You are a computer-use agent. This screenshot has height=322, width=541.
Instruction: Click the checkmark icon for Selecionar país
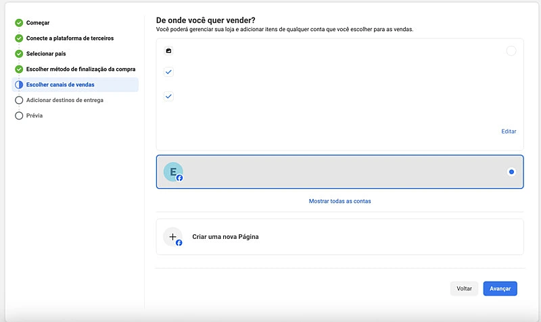point(19,54)
